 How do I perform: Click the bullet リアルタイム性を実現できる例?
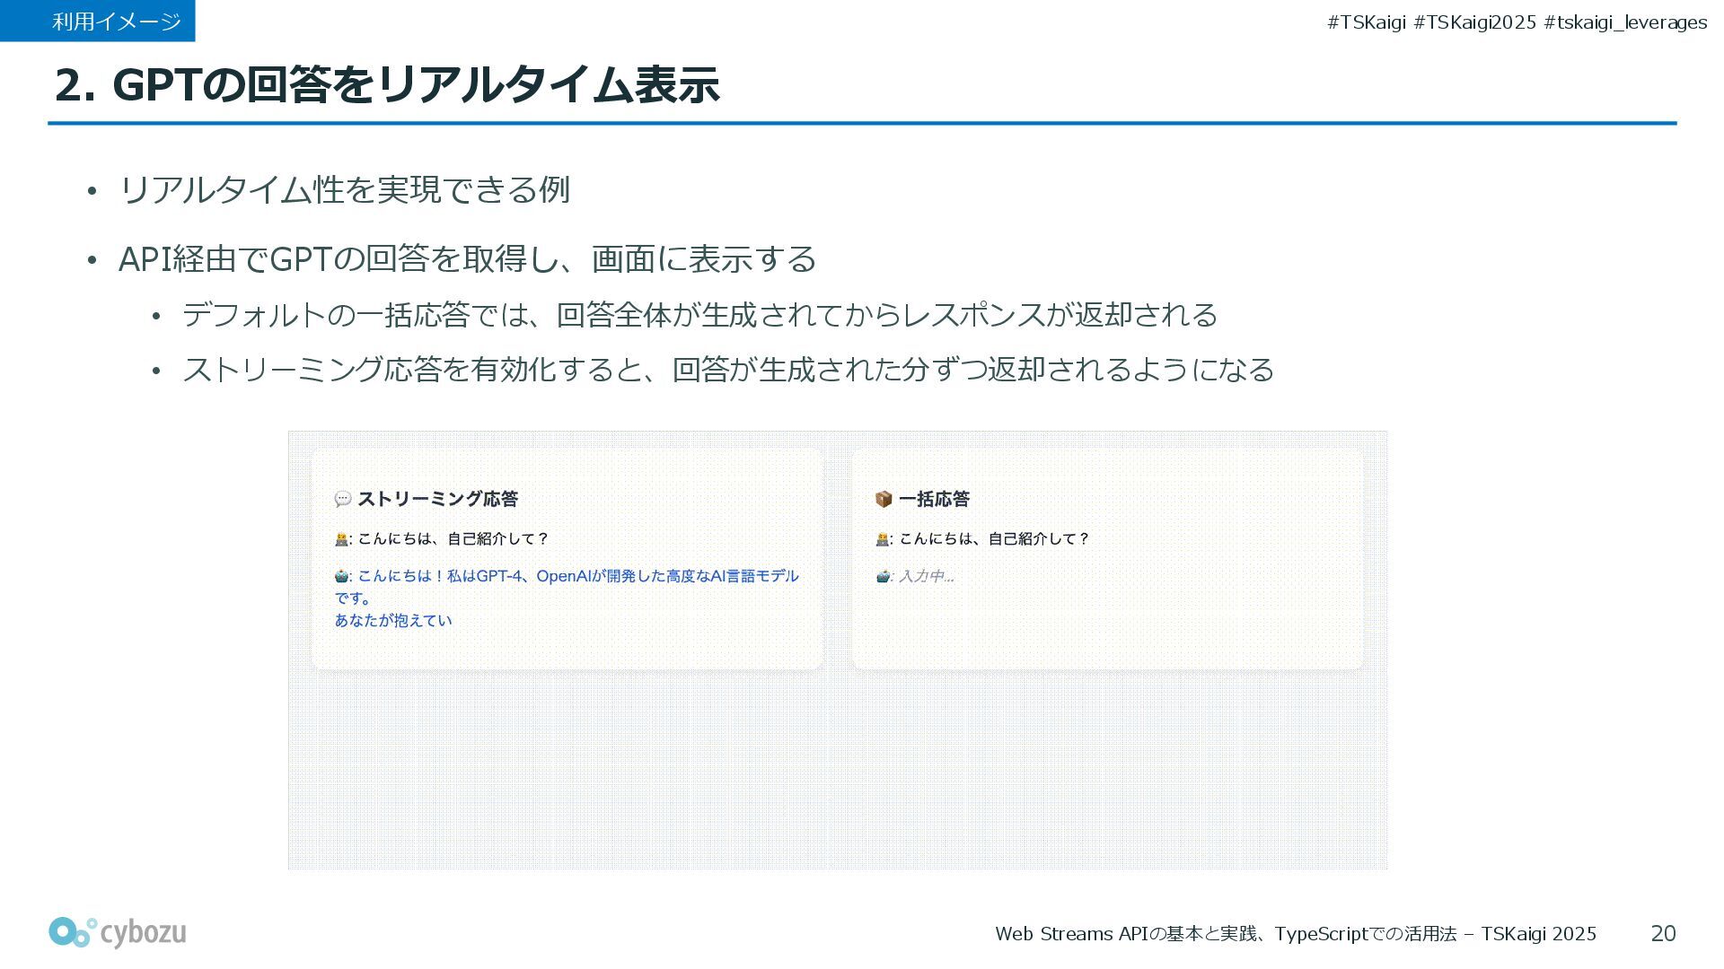pos(344,189)
